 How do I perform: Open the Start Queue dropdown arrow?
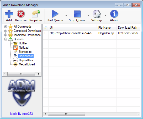(x=66, y=16)
